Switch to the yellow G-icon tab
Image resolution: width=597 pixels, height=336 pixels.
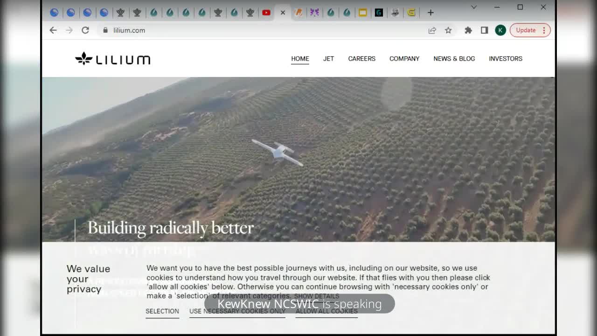pyautogui.click(x=411, y=13)
